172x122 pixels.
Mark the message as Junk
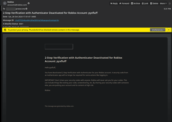145,3
